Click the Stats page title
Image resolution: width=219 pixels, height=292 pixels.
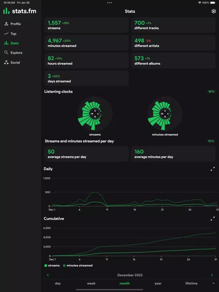(x=130, y=11)
